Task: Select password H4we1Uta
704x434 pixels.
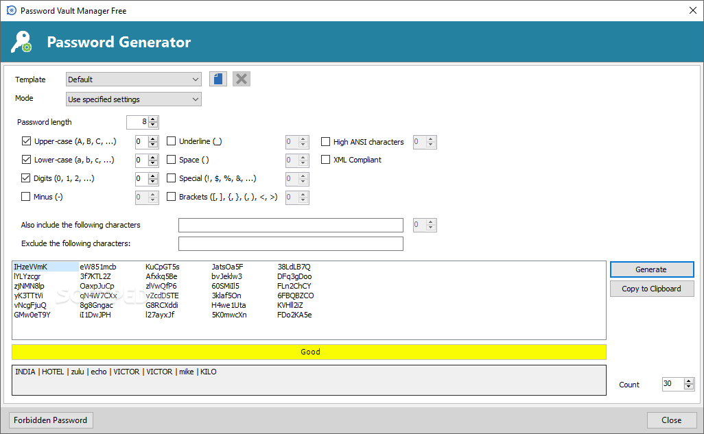Action: click(x=228, y=305)
